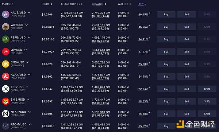Buy the WIF/USD GM token
219x132 pixels.
point(166,27)
